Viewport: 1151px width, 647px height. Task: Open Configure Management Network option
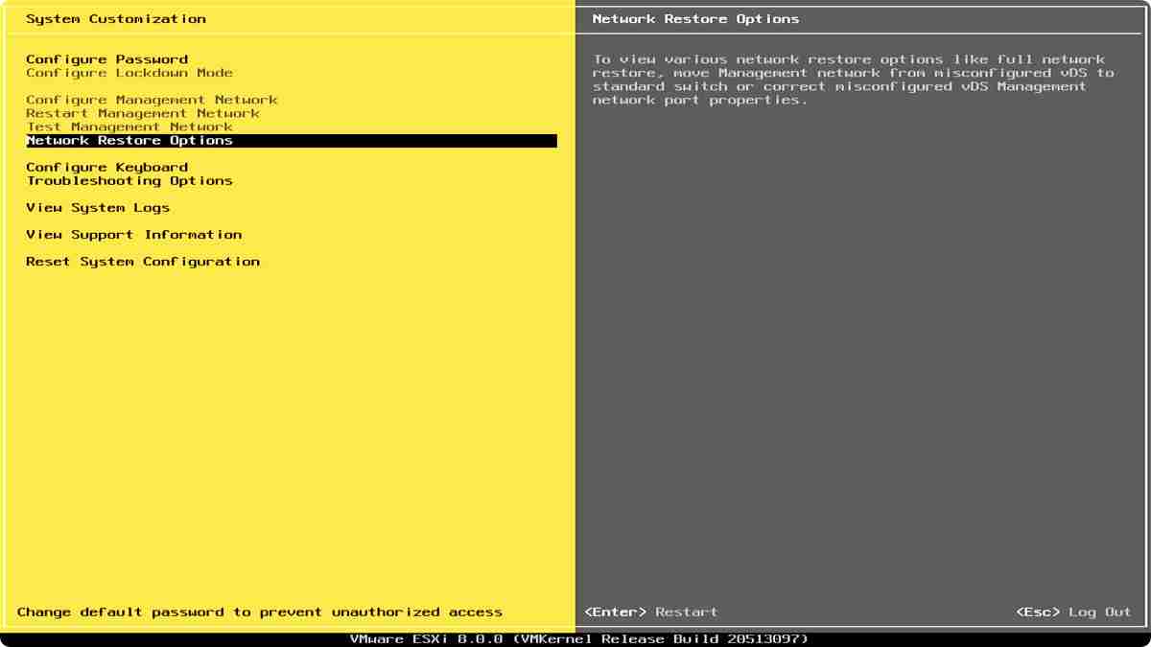click(x=152, y=100)
